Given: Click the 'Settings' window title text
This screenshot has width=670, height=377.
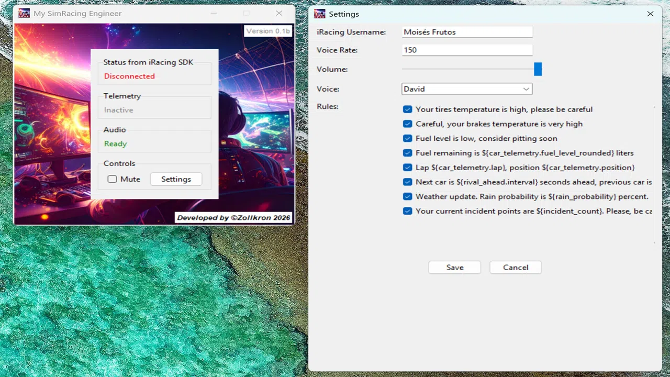Looking at the screenshot, I should [344, 14].
